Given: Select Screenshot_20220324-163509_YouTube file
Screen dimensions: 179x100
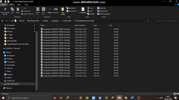Looking at the screenshot, I should coord(57,70).
